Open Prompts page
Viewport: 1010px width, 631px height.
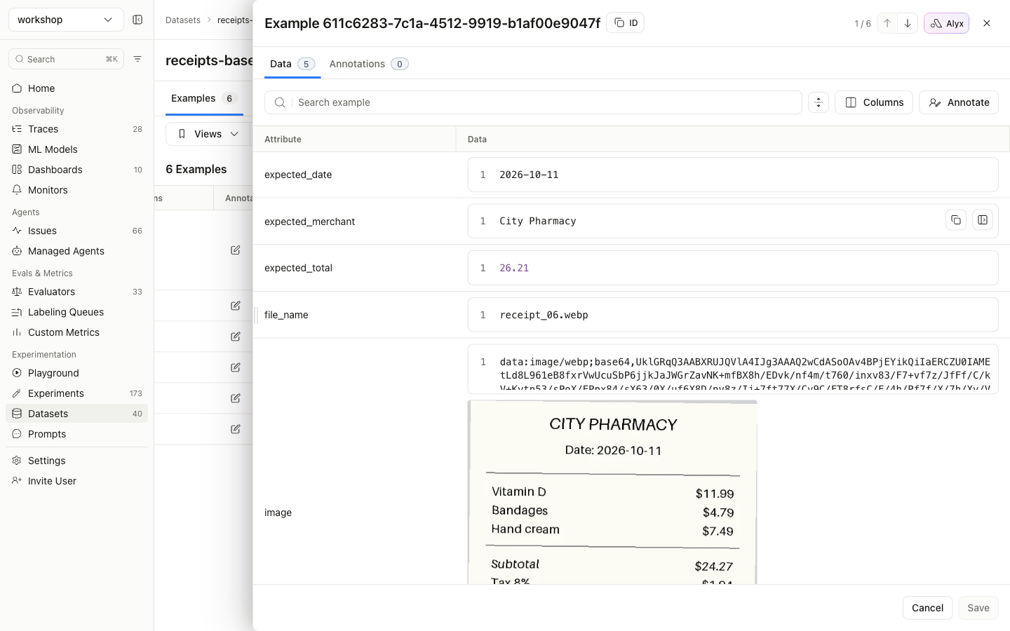[77, 434]
